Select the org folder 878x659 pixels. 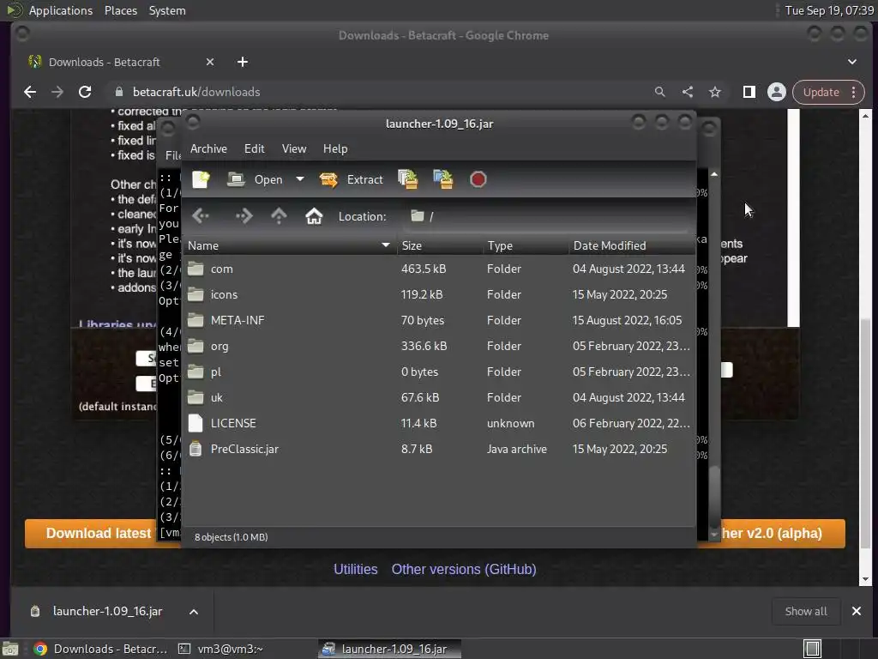click(x=439, y=347)
